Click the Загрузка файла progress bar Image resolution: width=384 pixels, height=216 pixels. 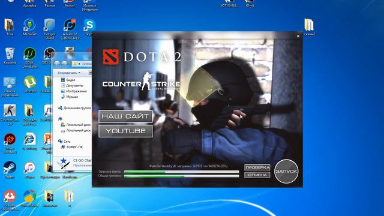(x=181, y=172)
